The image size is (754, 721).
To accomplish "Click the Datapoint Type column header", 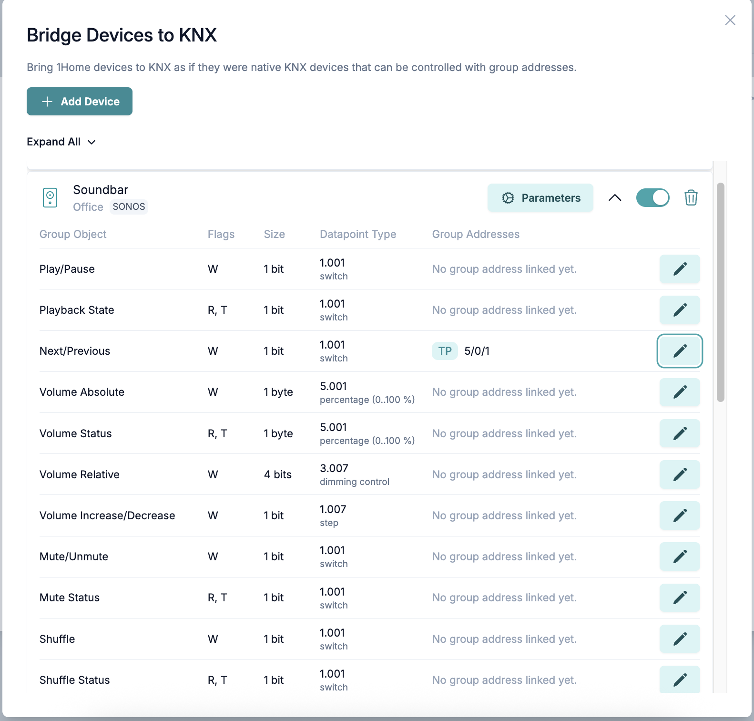I will pos(358,234).
